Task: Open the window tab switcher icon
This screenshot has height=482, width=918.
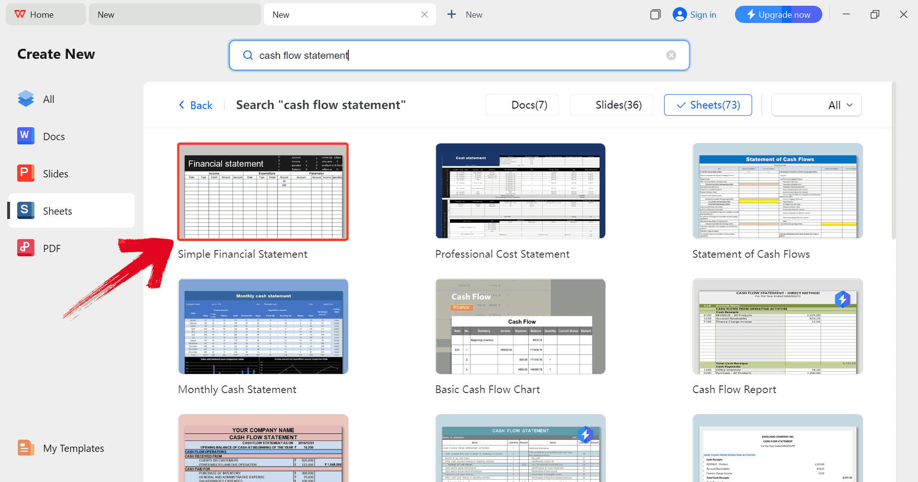Action: tap(655, 14)
